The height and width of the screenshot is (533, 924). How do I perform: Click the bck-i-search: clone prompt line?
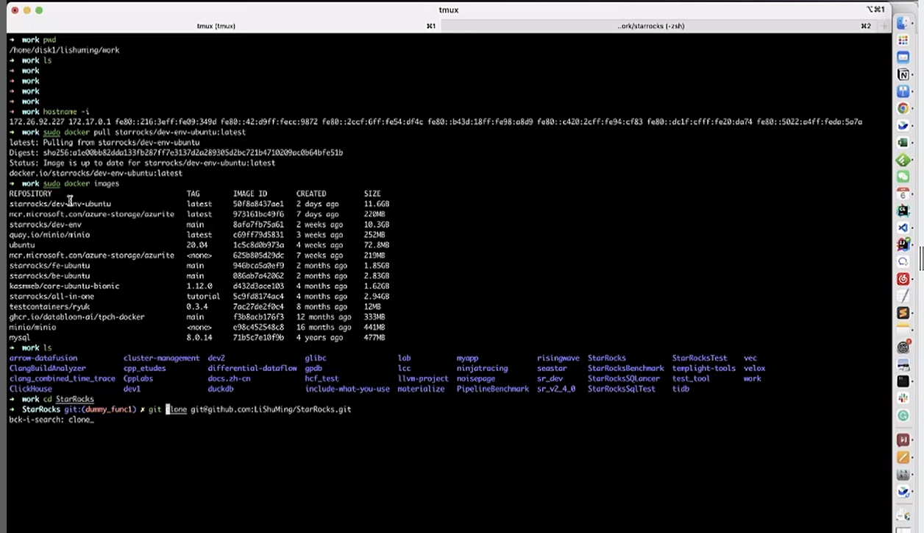51,420
